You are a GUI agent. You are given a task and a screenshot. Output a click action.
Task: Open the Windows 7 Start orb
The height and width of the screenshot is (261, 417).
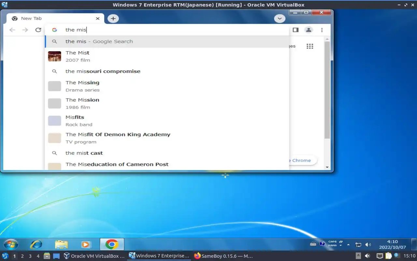(x=11, y=244)
